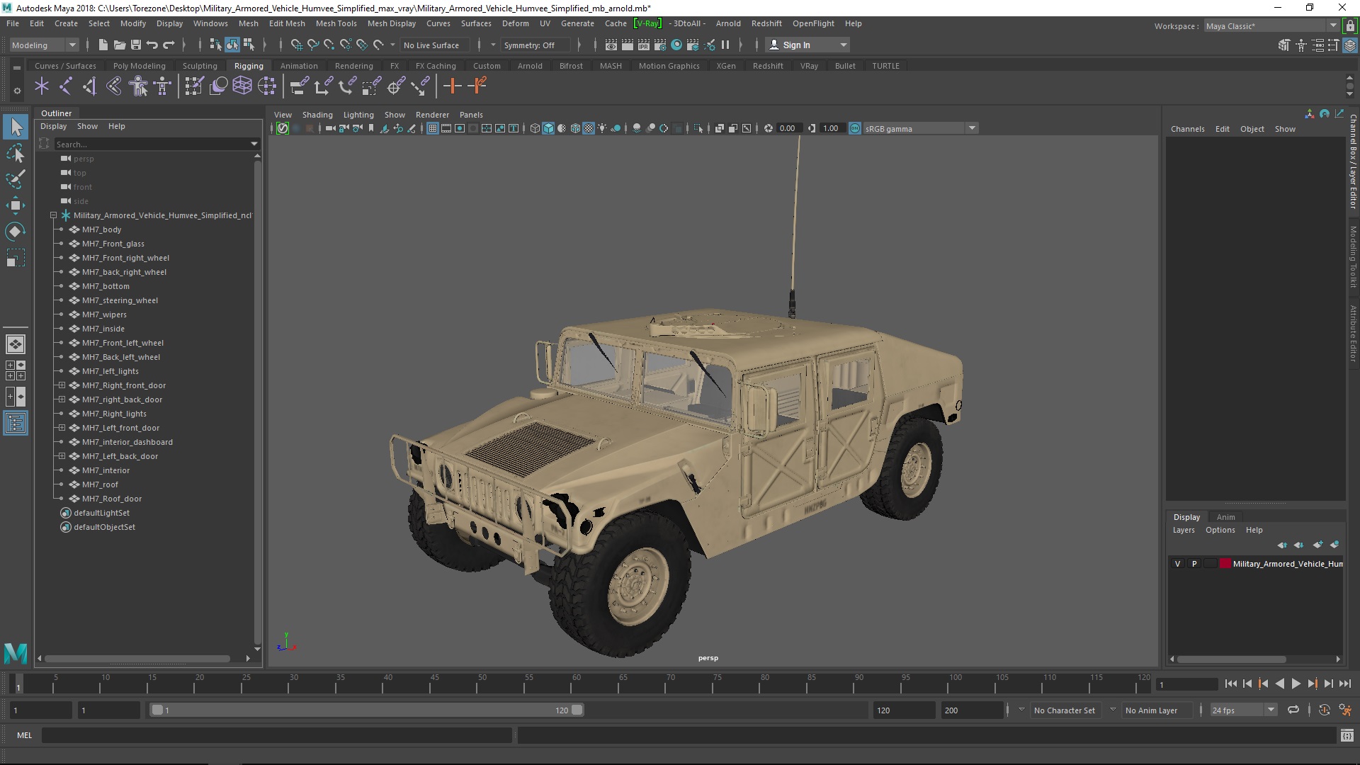Viewport: 1360px width, 765px height.
Task: Switch to the Poly Modeling shelf tab
Action: 139,66
